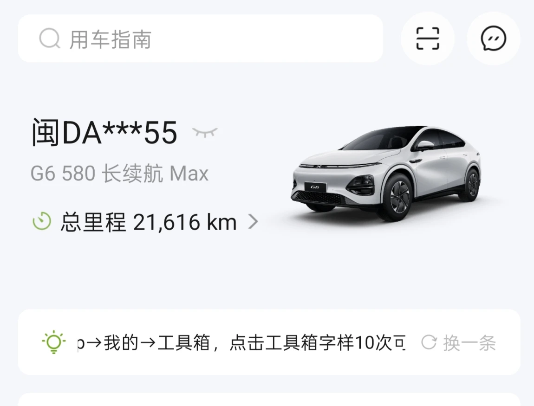
Task: Toggle license plate visibility eye icon
Action: [x=205, y=132]
